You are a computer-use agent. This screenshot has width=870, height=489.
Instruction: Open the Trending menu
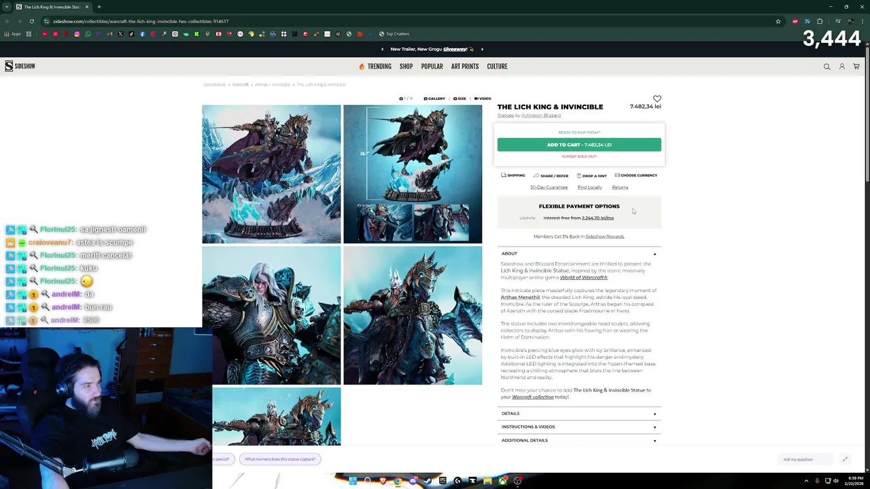coord(375,67)
